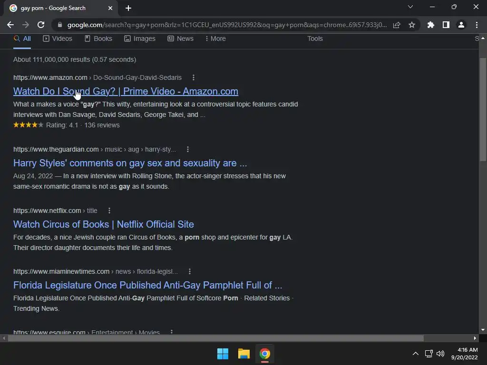Screen dimensions: 487x365
Task: Open the Harry Styles Guardian article link
Action: click(130, 163)
